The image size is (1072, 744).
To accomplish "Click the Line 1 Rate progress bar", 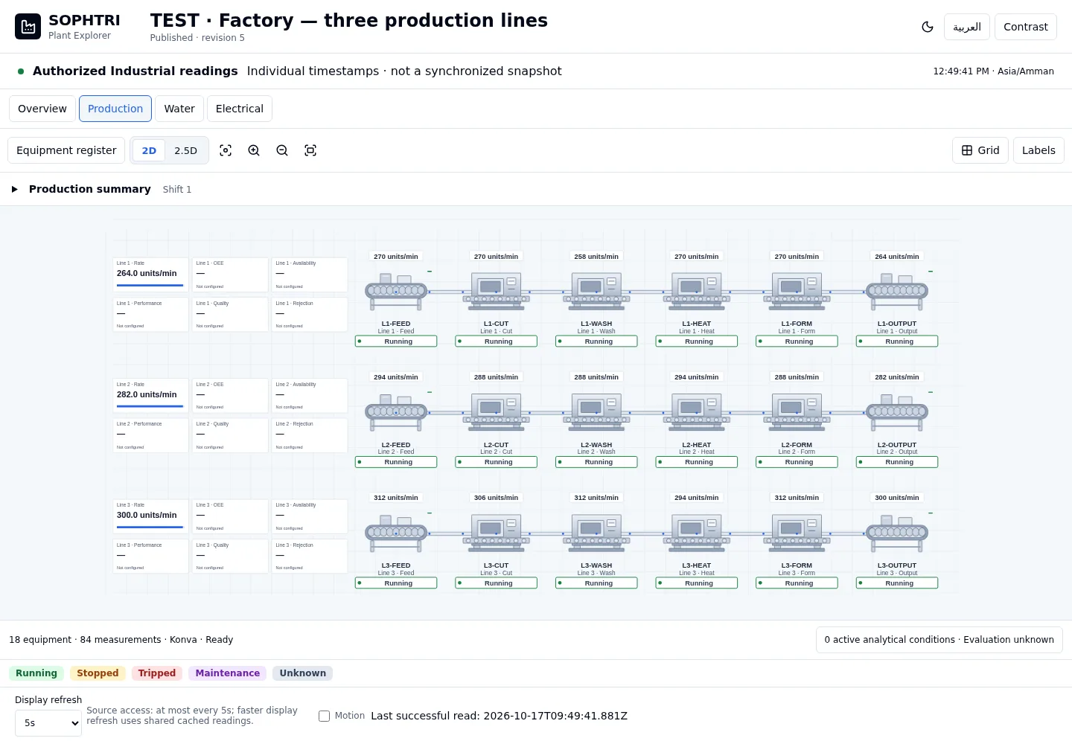I will [150, 285].
